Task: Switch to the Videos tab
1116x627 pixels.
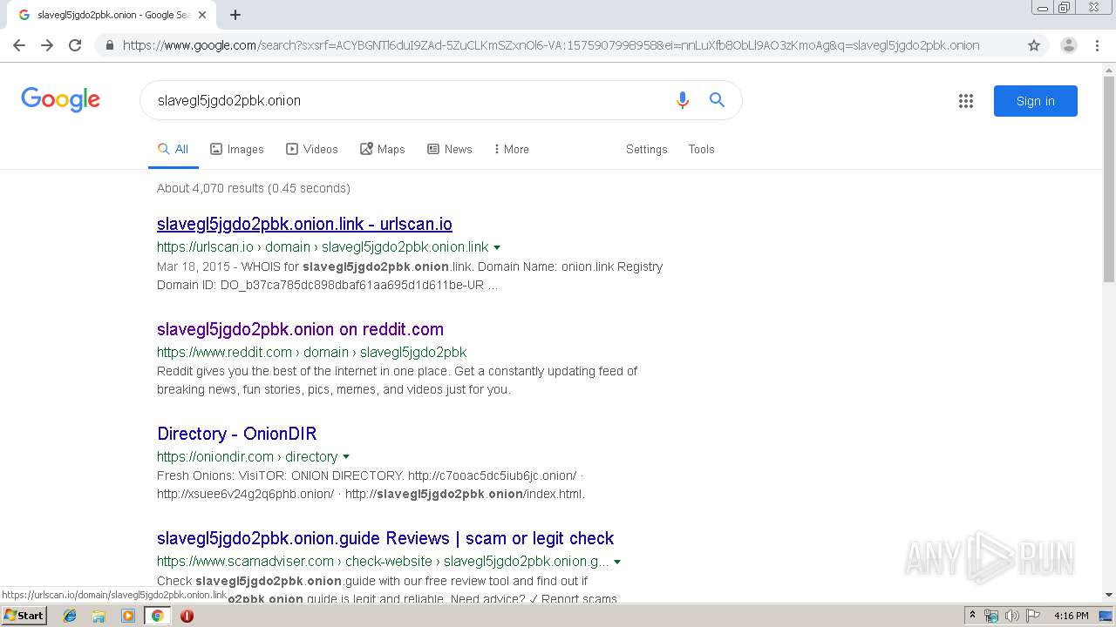Action: [312, 149]
